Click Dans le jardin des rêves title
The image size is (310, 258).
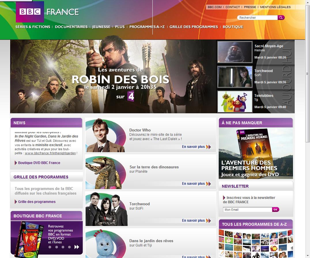pyautogui.click(x=151, y=241)
